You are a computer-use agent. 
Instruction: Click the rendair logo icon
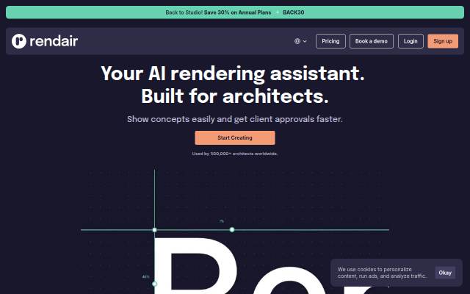tap(19, 41)
